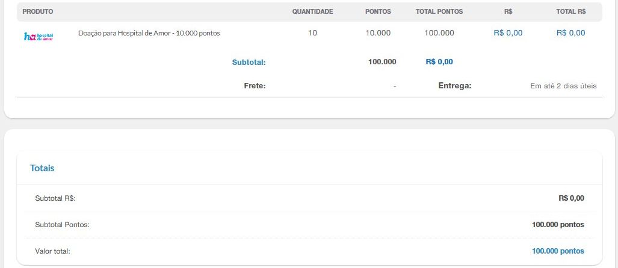
Task: Click the R$ 0,00 value under TOTAL R$
Action: (570, 33)
